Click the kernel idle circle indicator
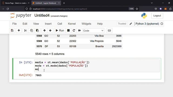This screenshot has width=173, height=97. click(x=162, y=24)
